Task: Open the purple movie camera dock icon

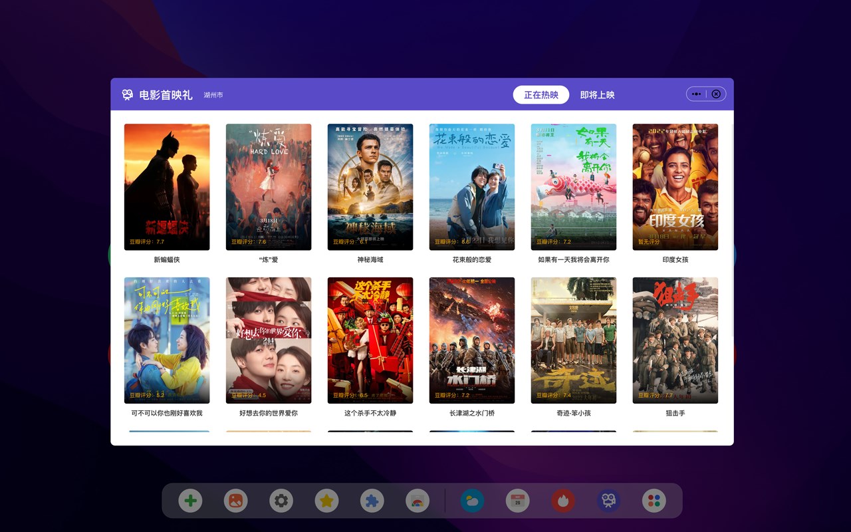Action: (x=608, y=501)
